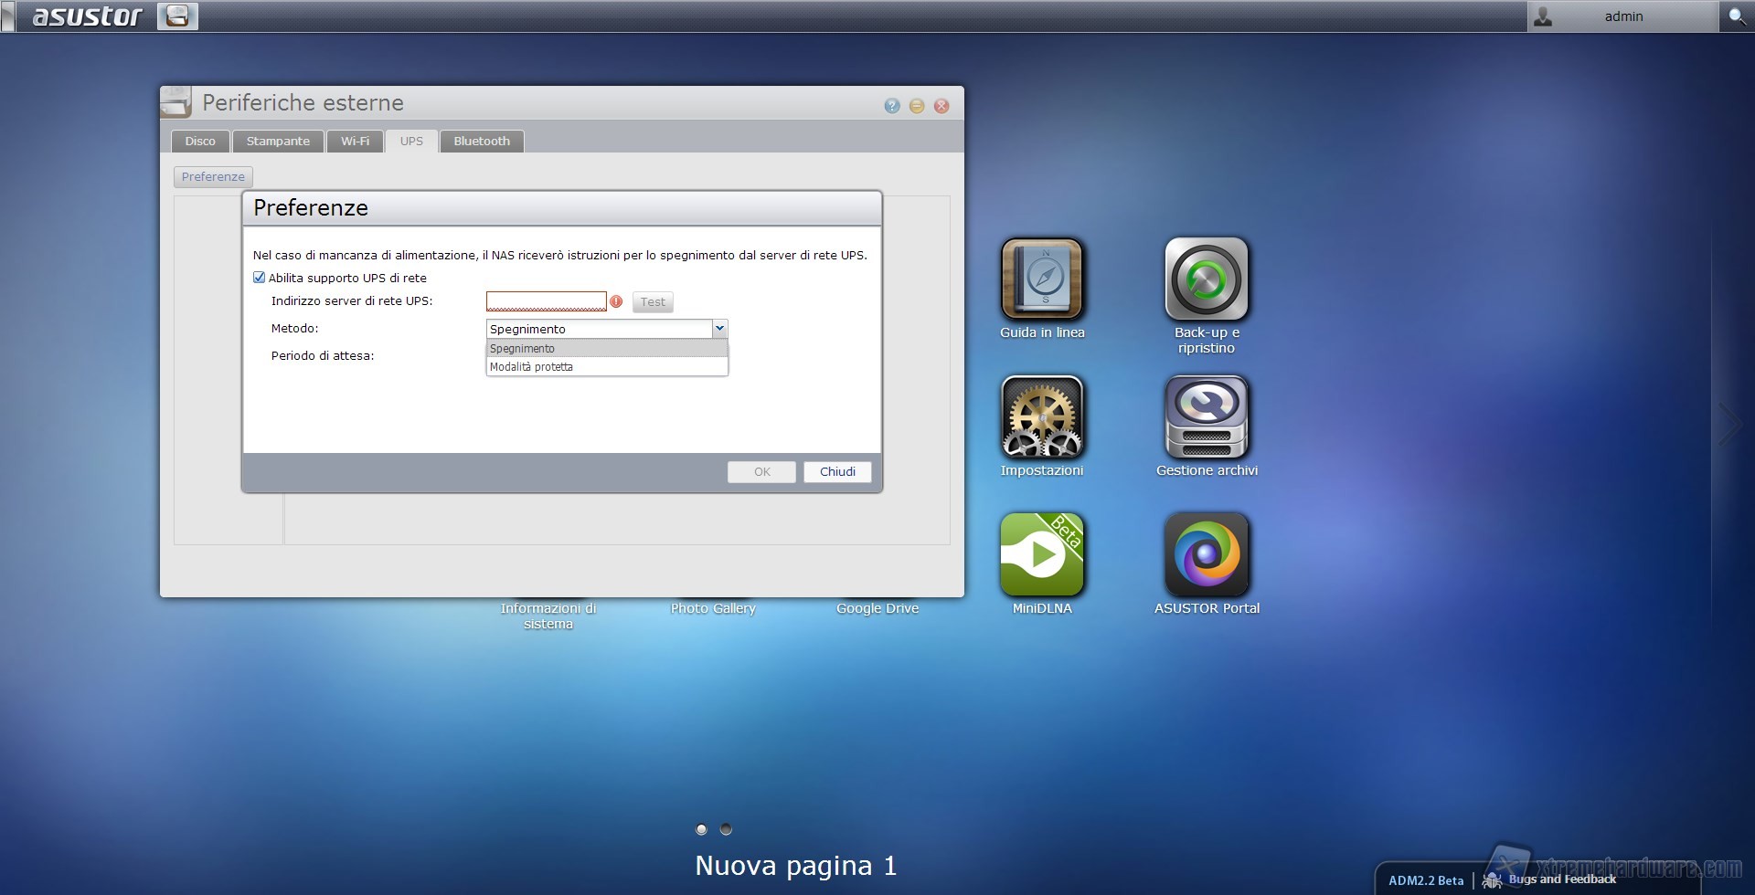Switch to the Bluetooth tab
The width and height of the screenshot is (1755, 895).
[482, 142]
